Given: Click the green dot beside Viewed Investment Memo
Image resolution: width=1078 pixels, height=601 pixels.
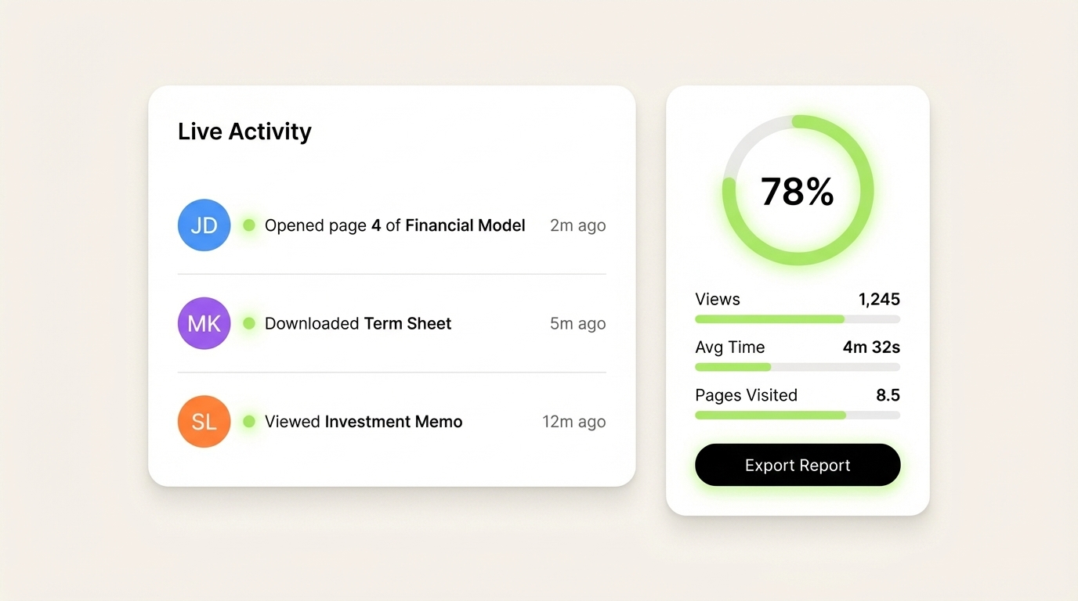Looking at the screenshot, I should click(x=248, y=421).
